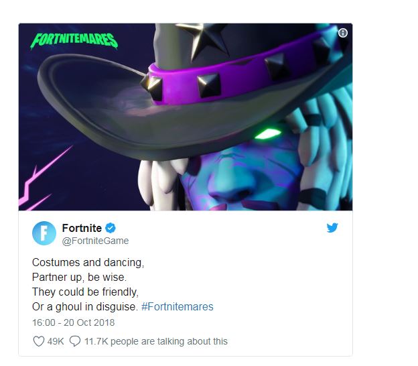Click the pink lightning bolt graphic
Image resolution: width=418 pixels, height=366 pixels.
pos(44,179)
